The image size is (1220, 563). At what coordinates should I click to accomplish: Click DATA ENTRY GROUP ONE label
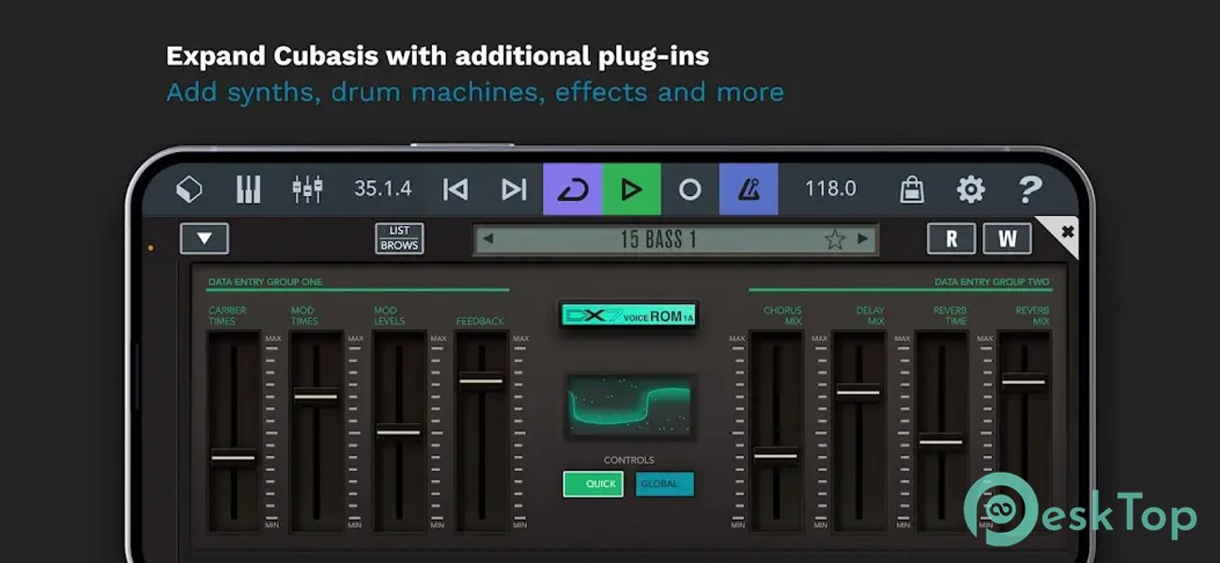pos(265,281)
